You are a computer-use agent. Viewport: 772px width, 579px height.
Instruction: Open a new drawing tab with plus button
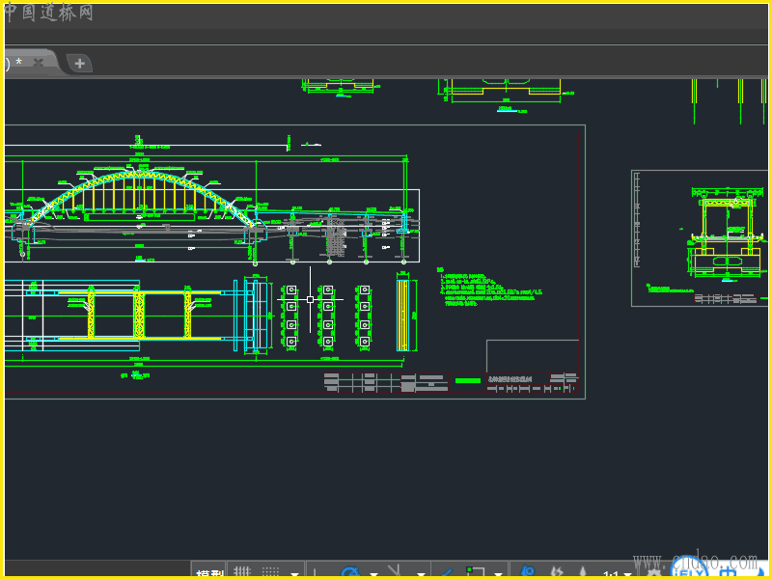point(79,64)
